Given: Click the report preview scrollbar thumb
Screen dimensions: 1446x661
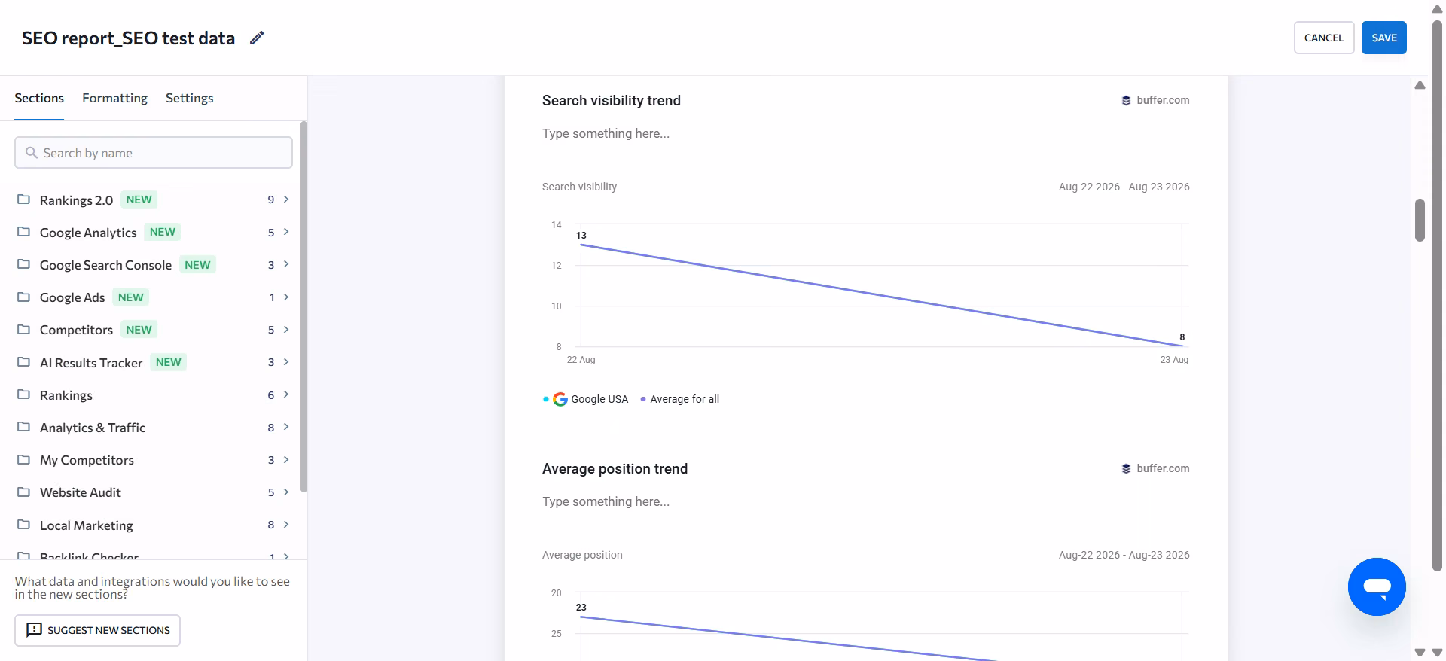Looking at the screenshot, I should [1420, 220].
